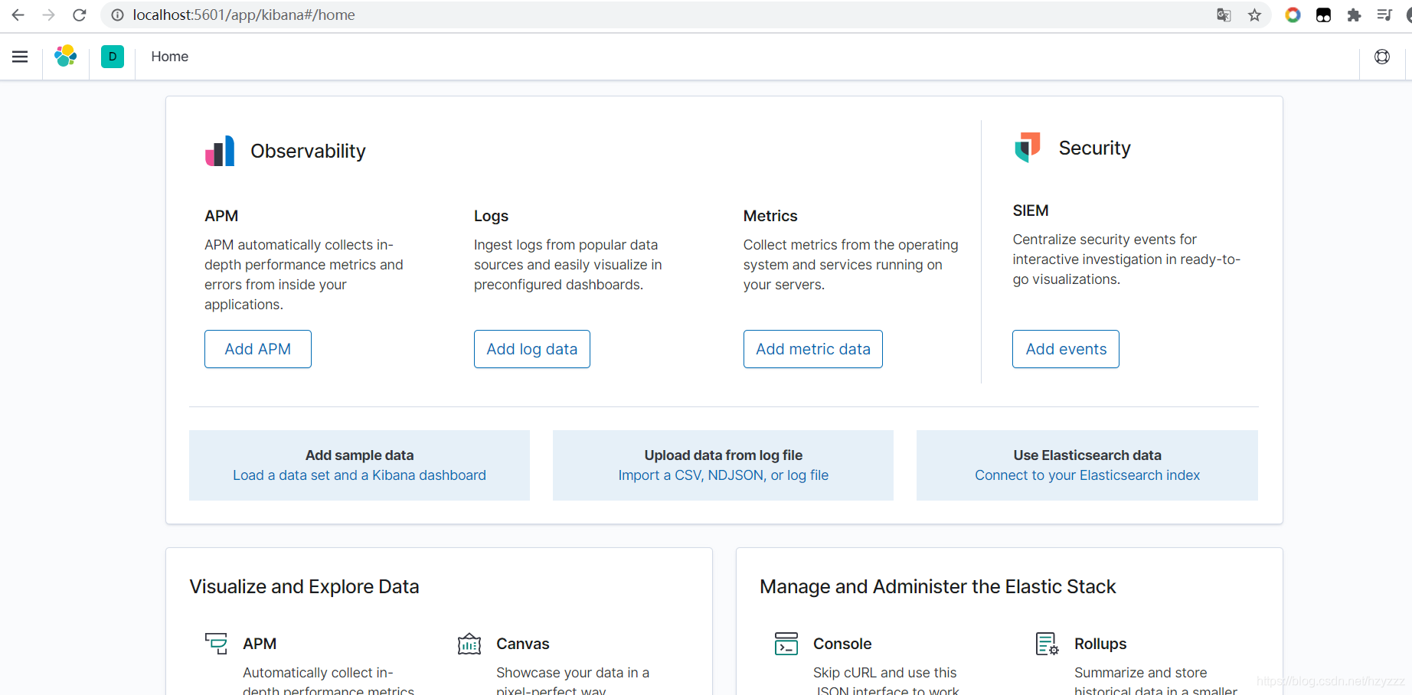Image resolution: width=1412 pixels, height=695 pixels.
Task: Bookmark this page with star icon
Action: click(1254, 15)
